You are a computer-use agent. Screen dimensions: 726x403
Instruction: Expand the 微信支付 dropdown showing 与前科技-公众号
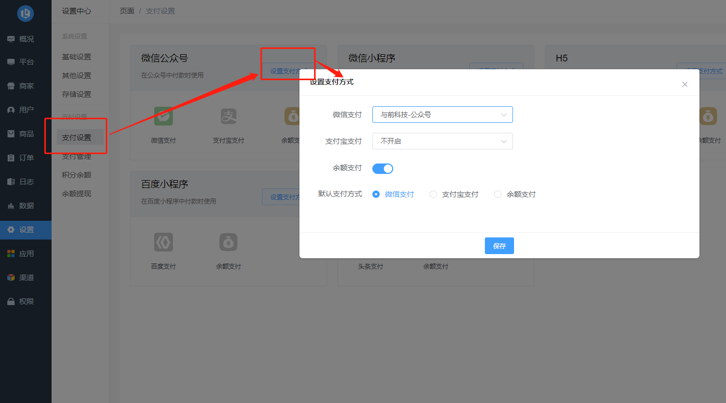click(443, 115)
